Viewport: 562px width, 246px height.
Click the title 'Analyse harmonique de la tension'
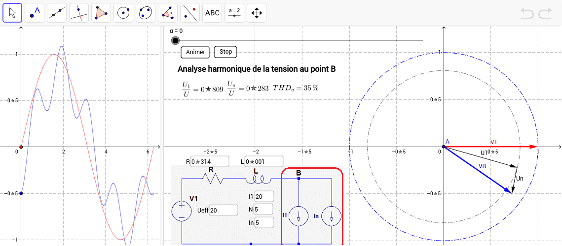[x=256, y=69]
